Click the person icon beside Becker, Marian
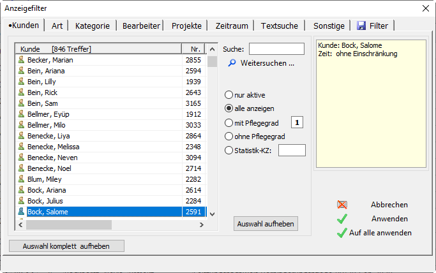436x273 pixels. (21, 60)
